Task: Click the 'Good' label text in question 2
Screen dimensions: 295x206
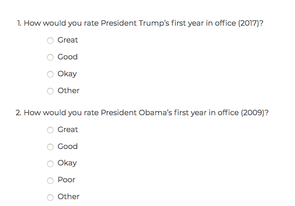Action: (x=68, y=147)
